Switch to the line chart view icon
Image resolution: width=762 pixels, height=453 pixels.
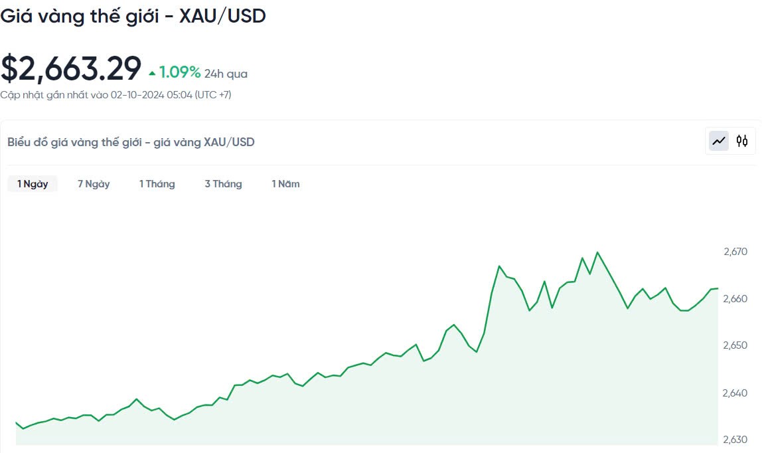pyautogui.click(x=719, y=141)
